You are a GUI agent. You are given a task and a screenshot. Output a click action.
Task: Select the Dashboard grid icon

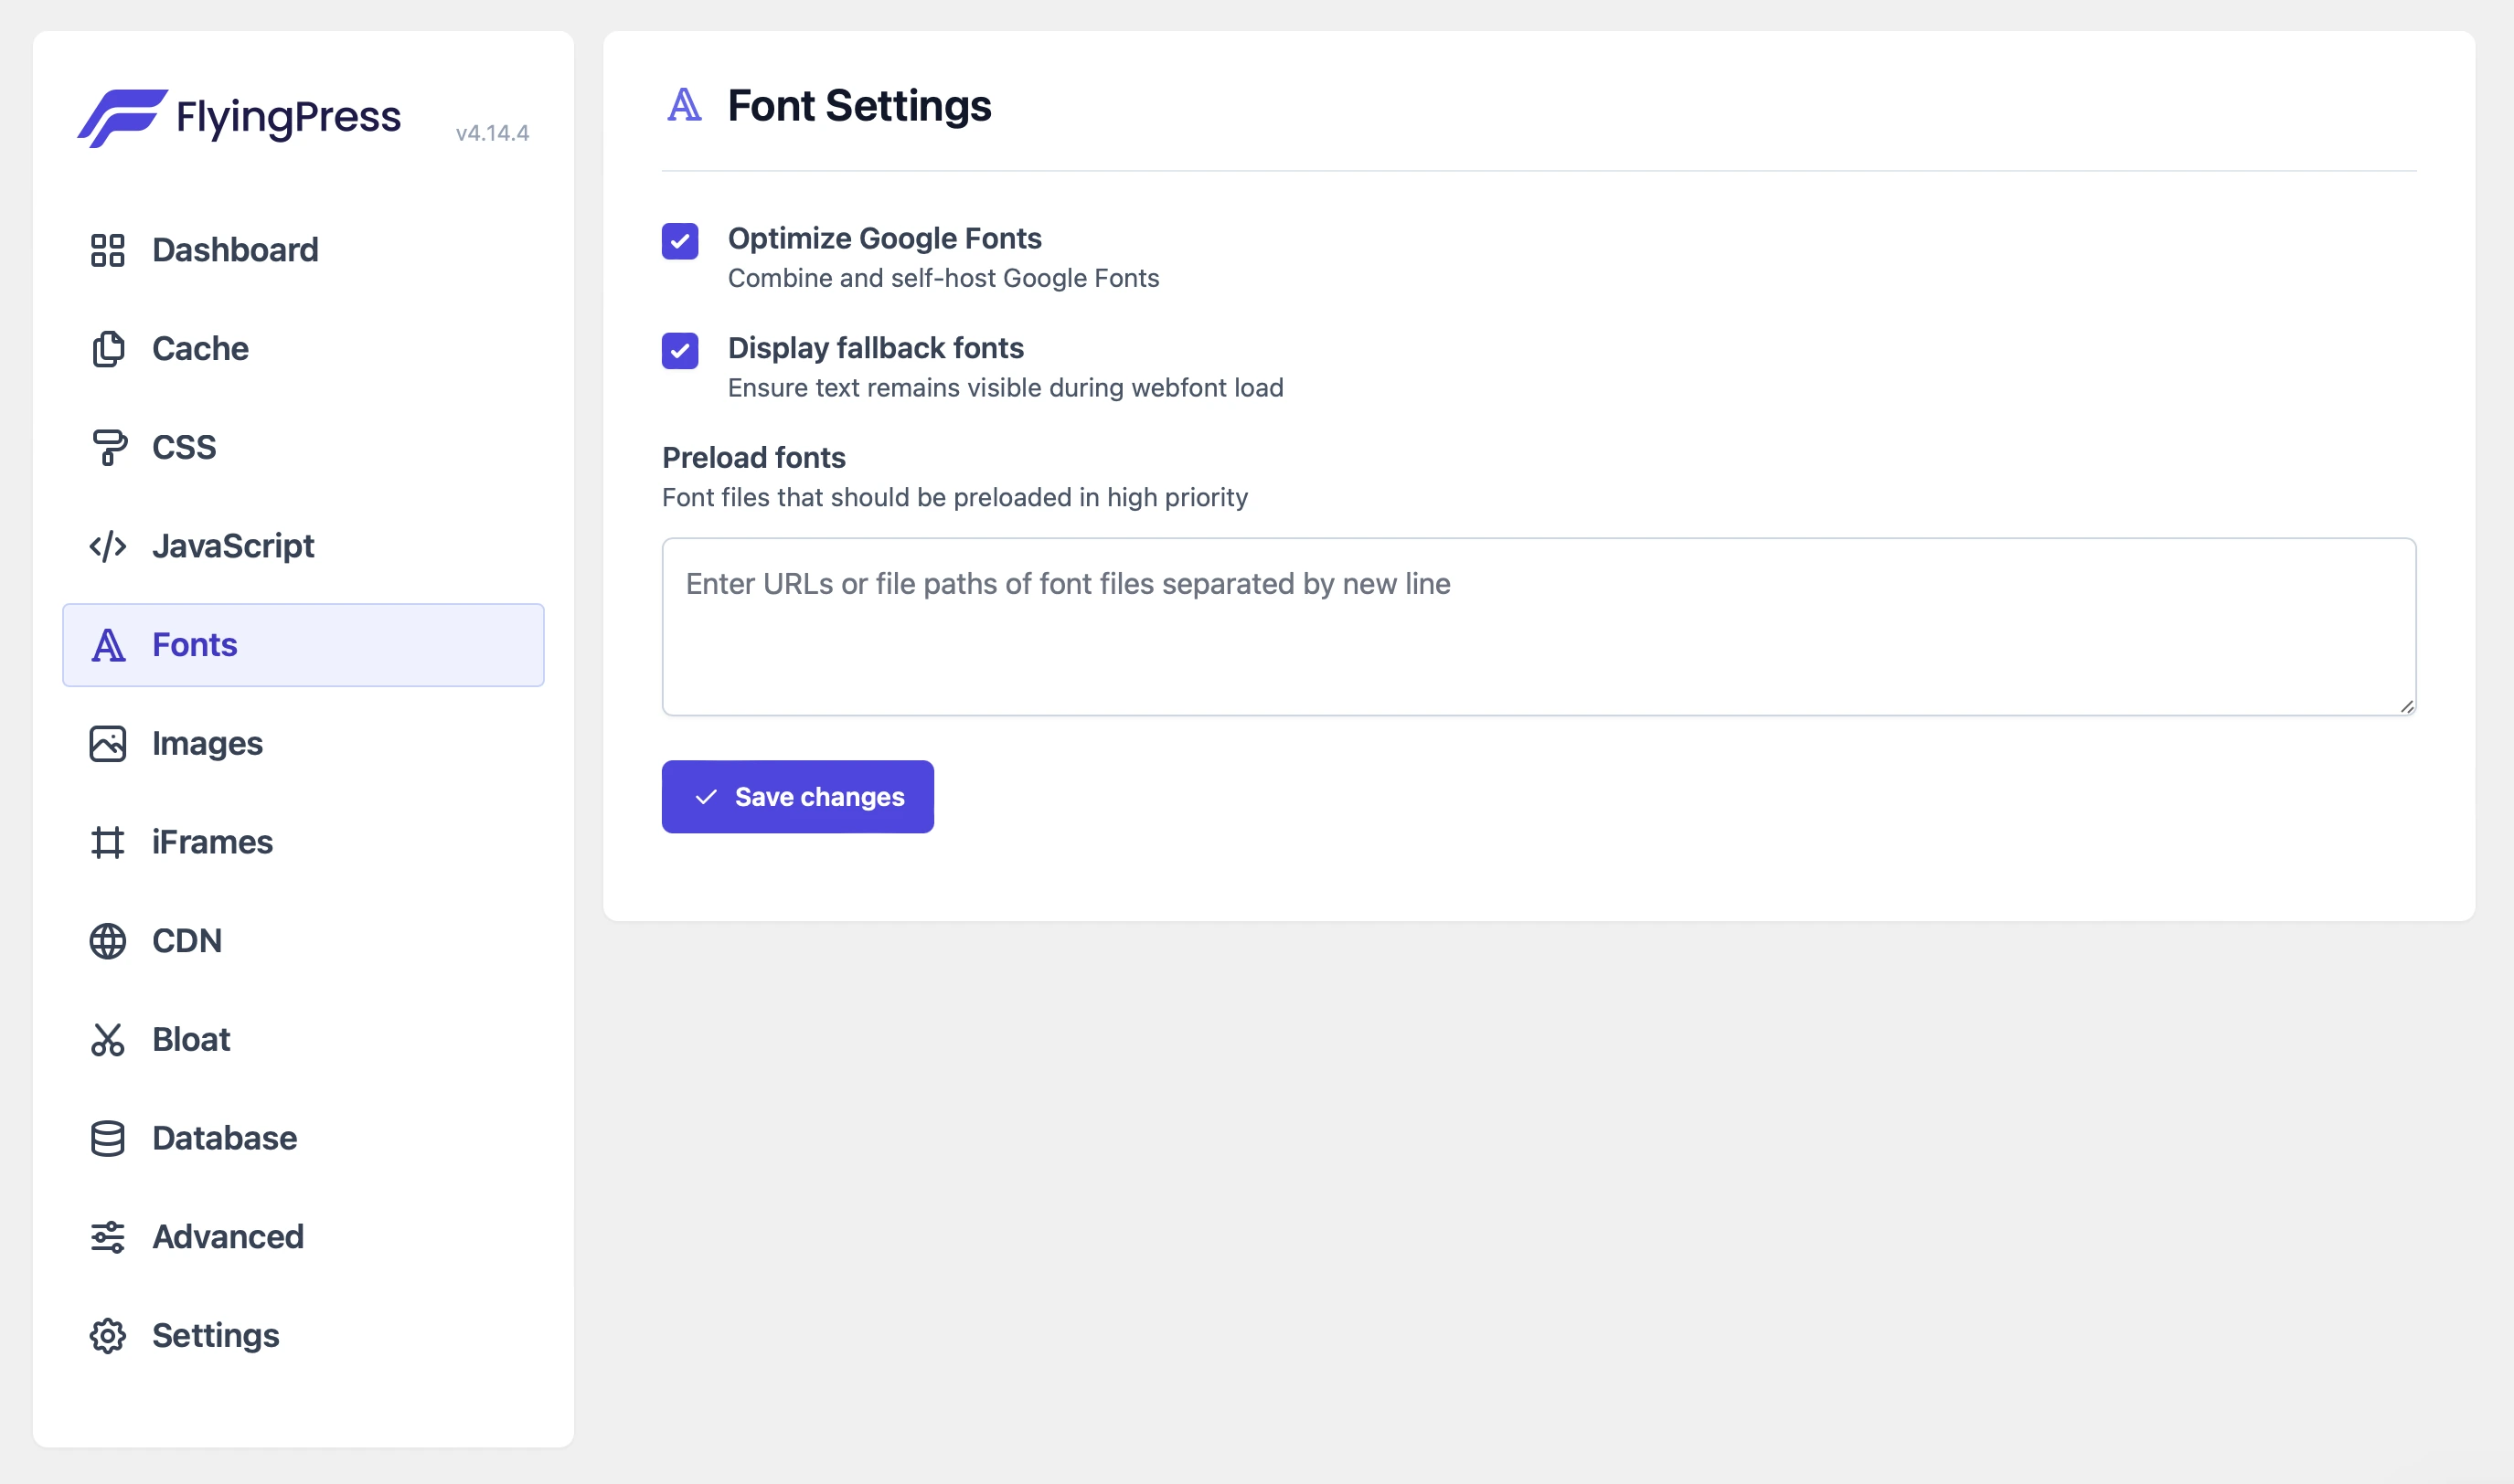107,251
